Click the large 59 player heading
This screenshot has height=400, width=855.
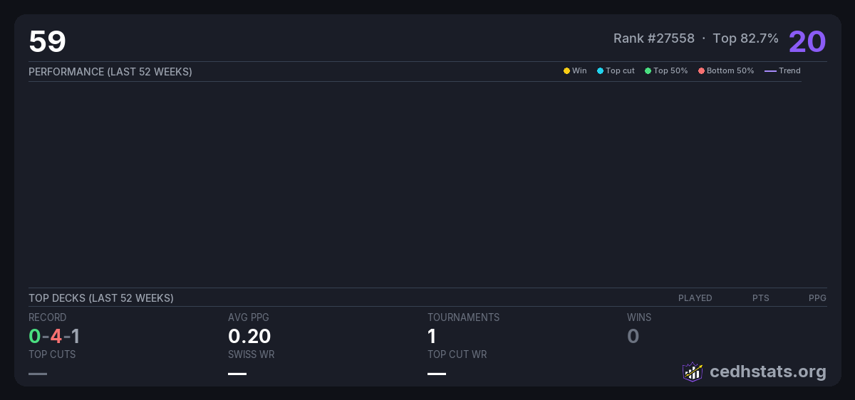point(47,41)
